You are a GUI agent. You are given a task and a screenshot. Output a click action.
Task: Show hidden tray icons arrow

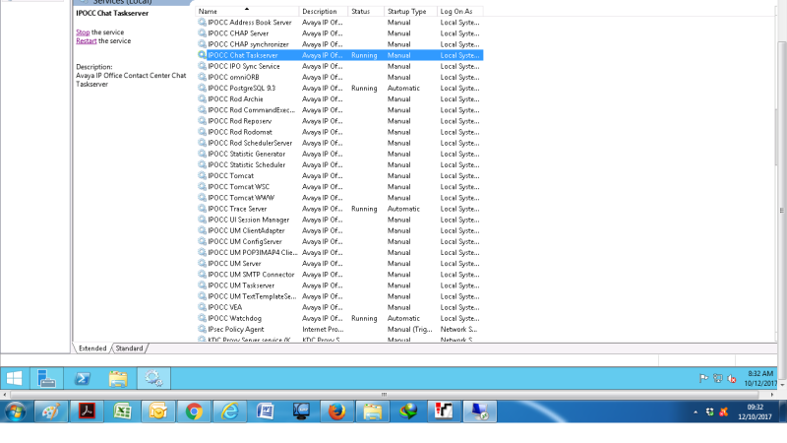pyautogui.click(x=696, y=412)
